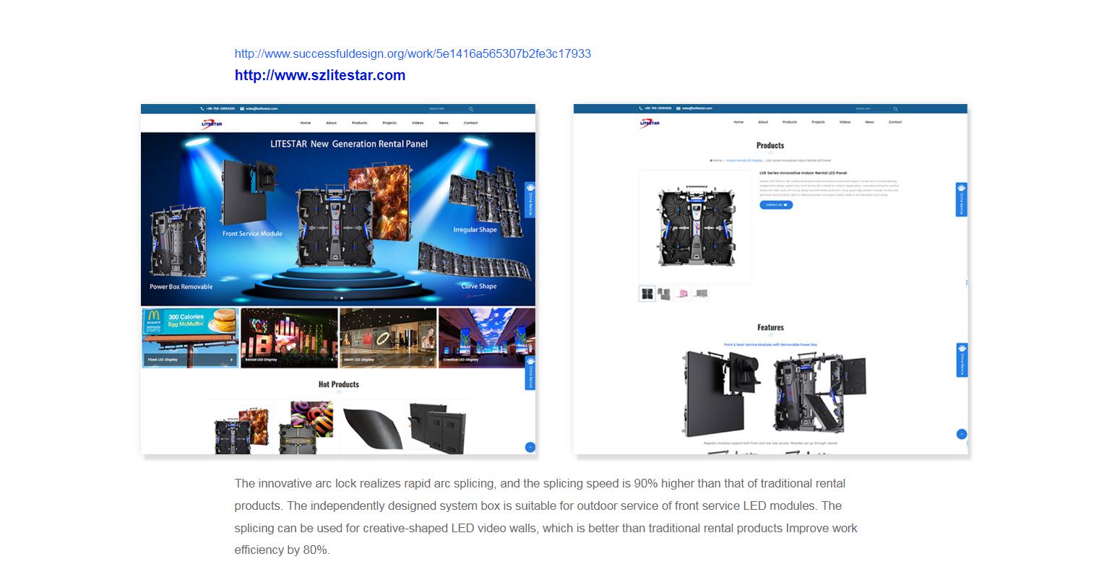Click back-to-top arrow in left screenshot

tap(530, 447)
